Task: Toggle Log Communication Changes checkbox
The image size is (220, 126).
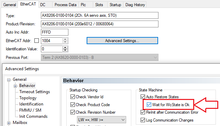Action: tap(143, 120)
